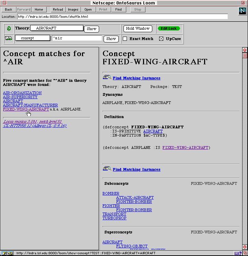This screenshot has height=256, width=248.
Task: Open FIGHTER-BOMBER link under BOMBER
Action: (134, 202)
